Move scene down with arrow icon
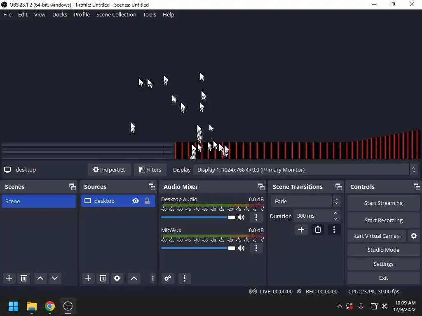The image size is (422, 316). pyautogui.click(x=55, y=278)
